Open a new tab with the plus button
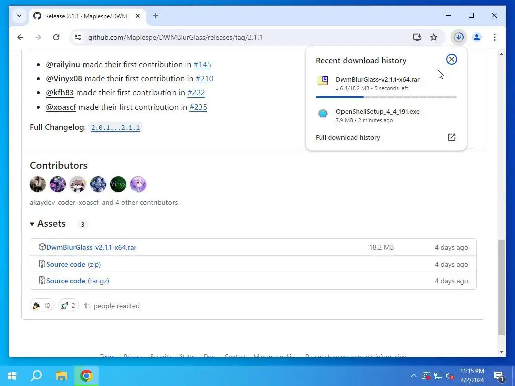Viewport: 515px width, 386px height. pos(156,16)
